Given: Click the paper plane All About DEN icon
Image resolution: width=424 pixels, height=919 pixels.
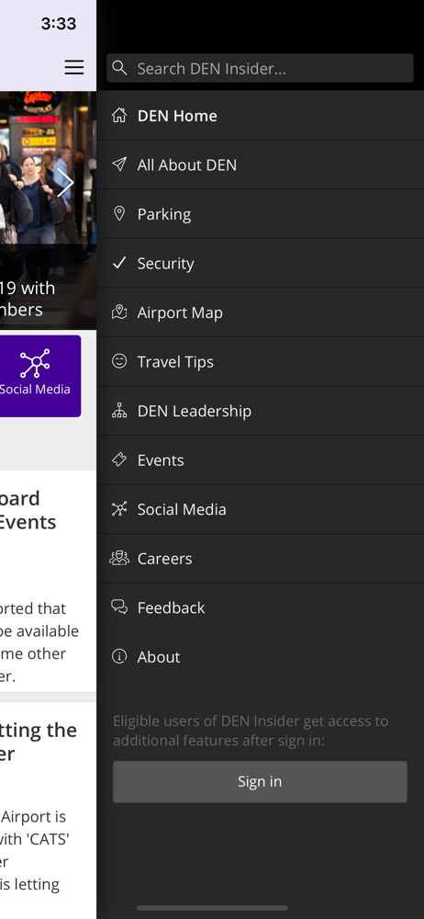Looking at the screenshot, I should [x=119, y=165].
